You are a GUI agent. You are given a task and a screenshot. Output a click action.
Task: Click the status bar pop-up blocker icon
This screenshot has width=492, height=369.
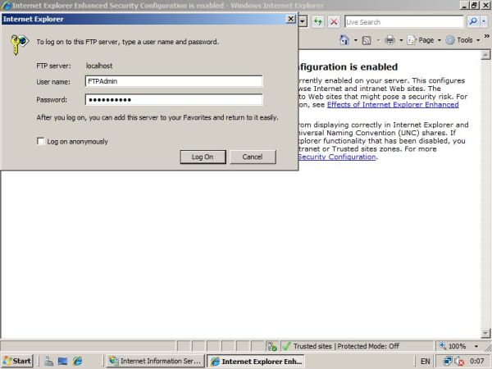[x=271, y=346]
